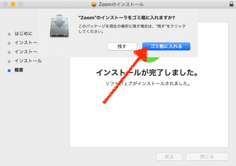
Task: Click the 残す button
Action: 122,47
